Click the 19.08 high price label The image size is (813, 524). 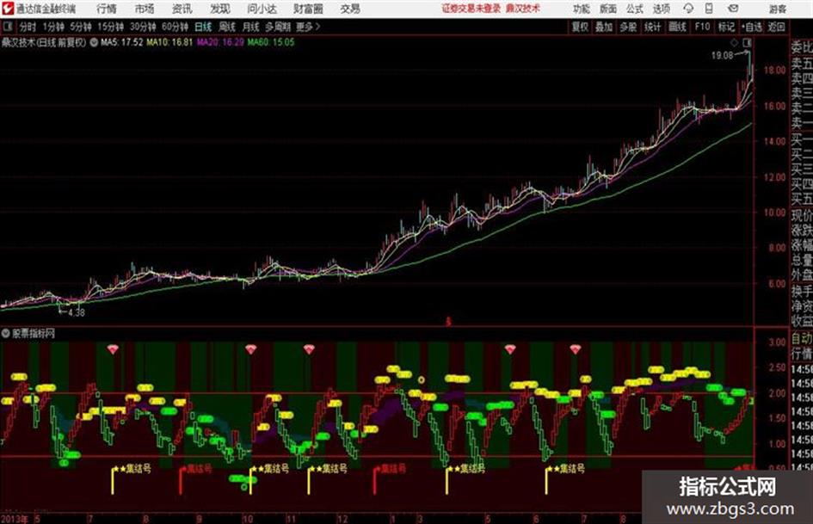click(722, 55)
